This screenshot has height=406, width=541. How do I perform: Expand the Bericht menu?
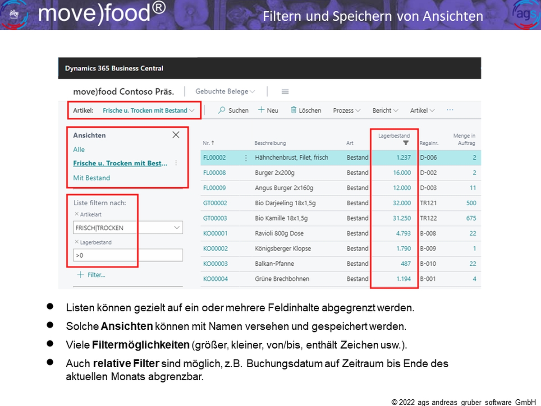tap(385, 110)
